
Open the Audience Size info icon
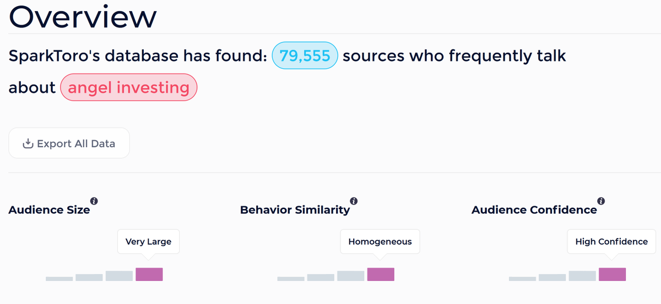point(94,201)
